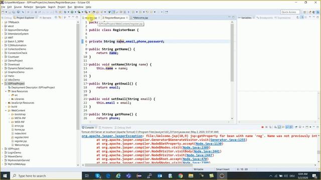Image resolution: width=321 pixels, height=180 pixels.
Task: Open the Run button dropdown arrow
Action: [75, 12]
